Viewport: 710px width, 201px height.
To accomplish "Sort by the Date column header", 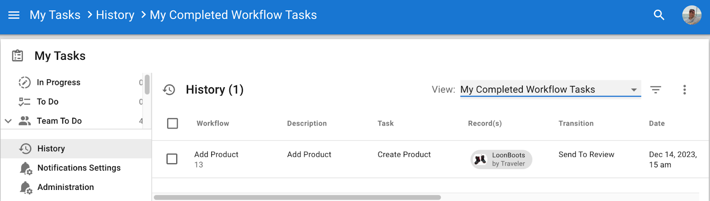I will pos(657,124).
